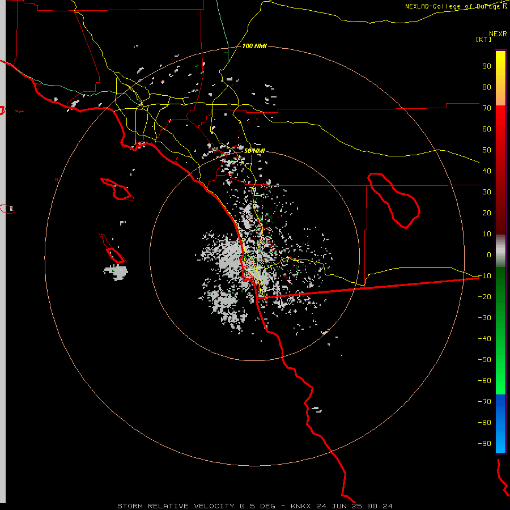Click the "STORM RELATIVE VELOCITY 0.5 DEG" caption
Image resolution: width=510 pixels, height=510 pixels.
click(196, 506)
